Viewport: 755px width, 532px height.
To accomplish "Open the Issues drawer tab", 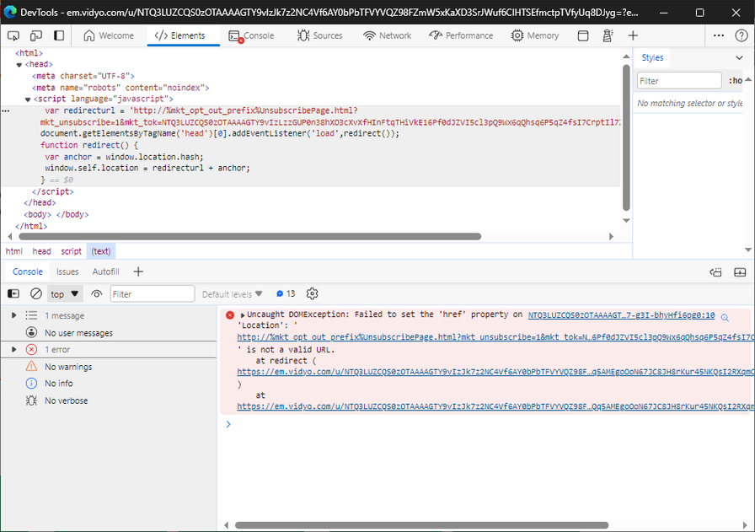I will pos(67,271).
